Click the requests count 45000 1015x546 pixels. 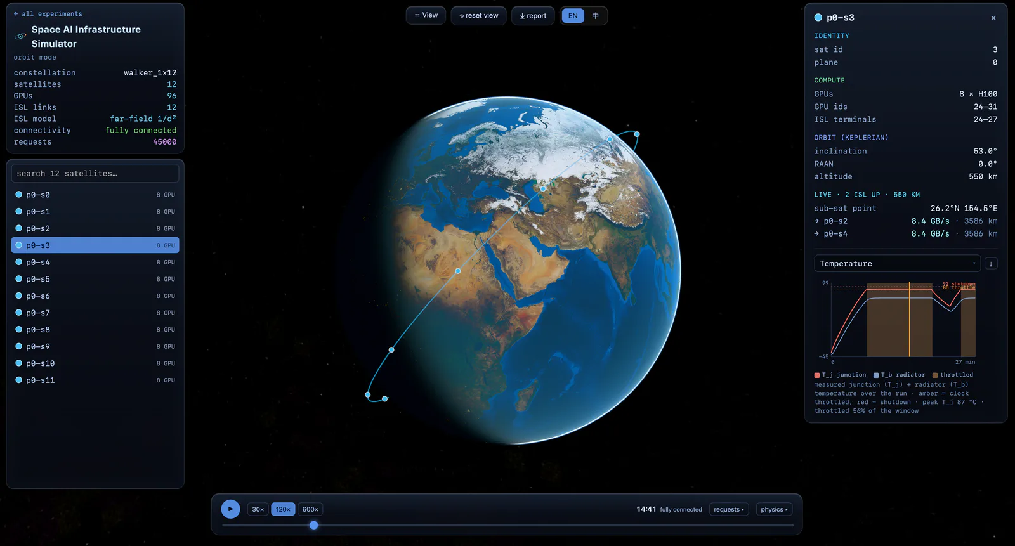pyautogui.click(x=165, y=142)
